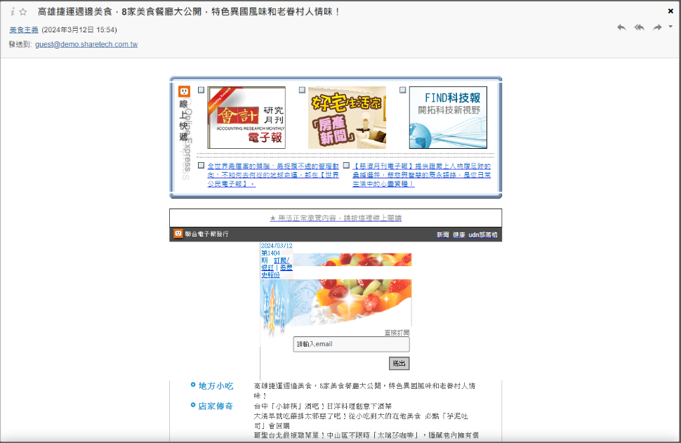Image resolution: width=681 pixels, height=443 pixels.
Task: Select the checkbox for 世界公民電子報 link
Action: point(201,166)
